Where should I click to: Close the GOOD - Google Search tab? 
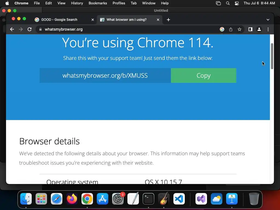click(x=93, y=20)
